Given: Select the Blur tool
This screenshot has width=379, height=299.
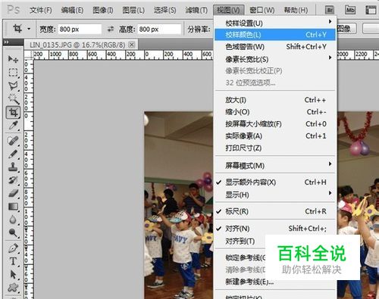Looking at the screenshot, I should [x=13, y=220].
